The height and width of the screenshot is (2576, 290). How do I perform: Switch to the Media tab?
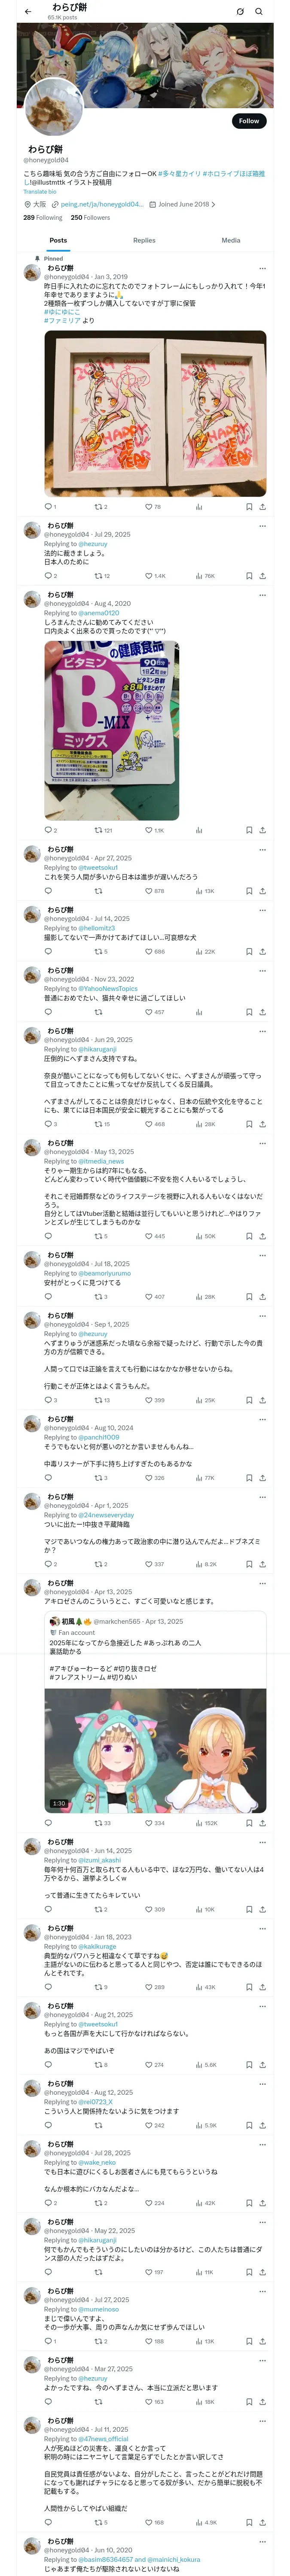[x=230, y=240]
